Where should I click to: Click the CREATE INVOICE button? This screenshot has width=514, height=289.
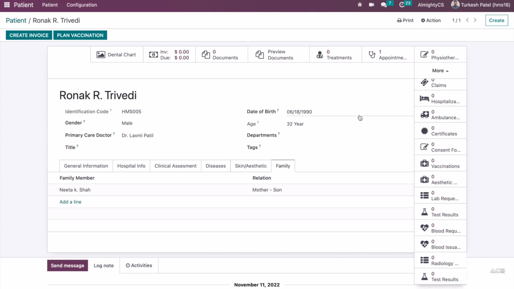pyautogui.click(x=29, y=35)
